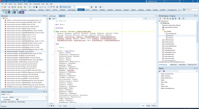
Task: Open the Refactor menu
Action: click(x=20, y=4)
